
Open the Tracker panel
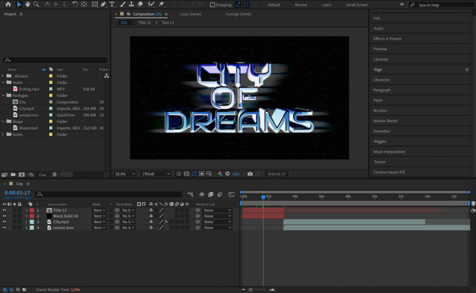click(x=381, y=162)
